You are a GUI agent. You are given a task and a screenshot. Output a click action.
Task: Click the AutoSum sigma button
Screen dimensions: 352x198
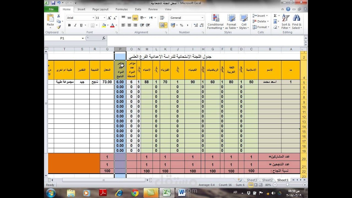coord(275,16)
